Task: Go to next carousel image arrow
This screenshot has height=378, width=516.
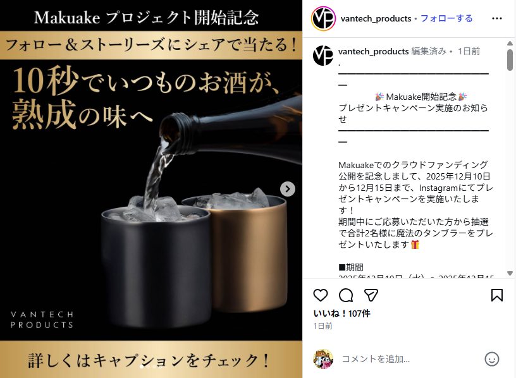Action: (x=288, y=189)
